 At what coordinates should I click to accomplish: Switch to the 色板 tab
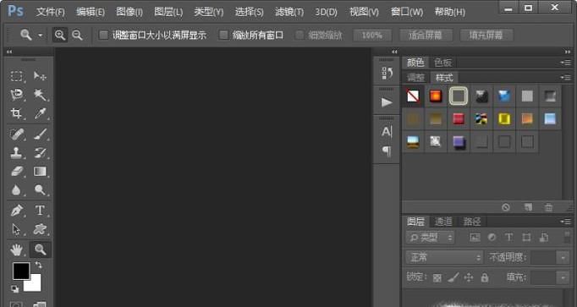point(442,63)
